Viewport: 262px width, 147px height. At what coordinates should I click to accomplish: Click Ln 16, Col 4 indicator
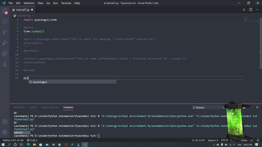pos(198,140)
